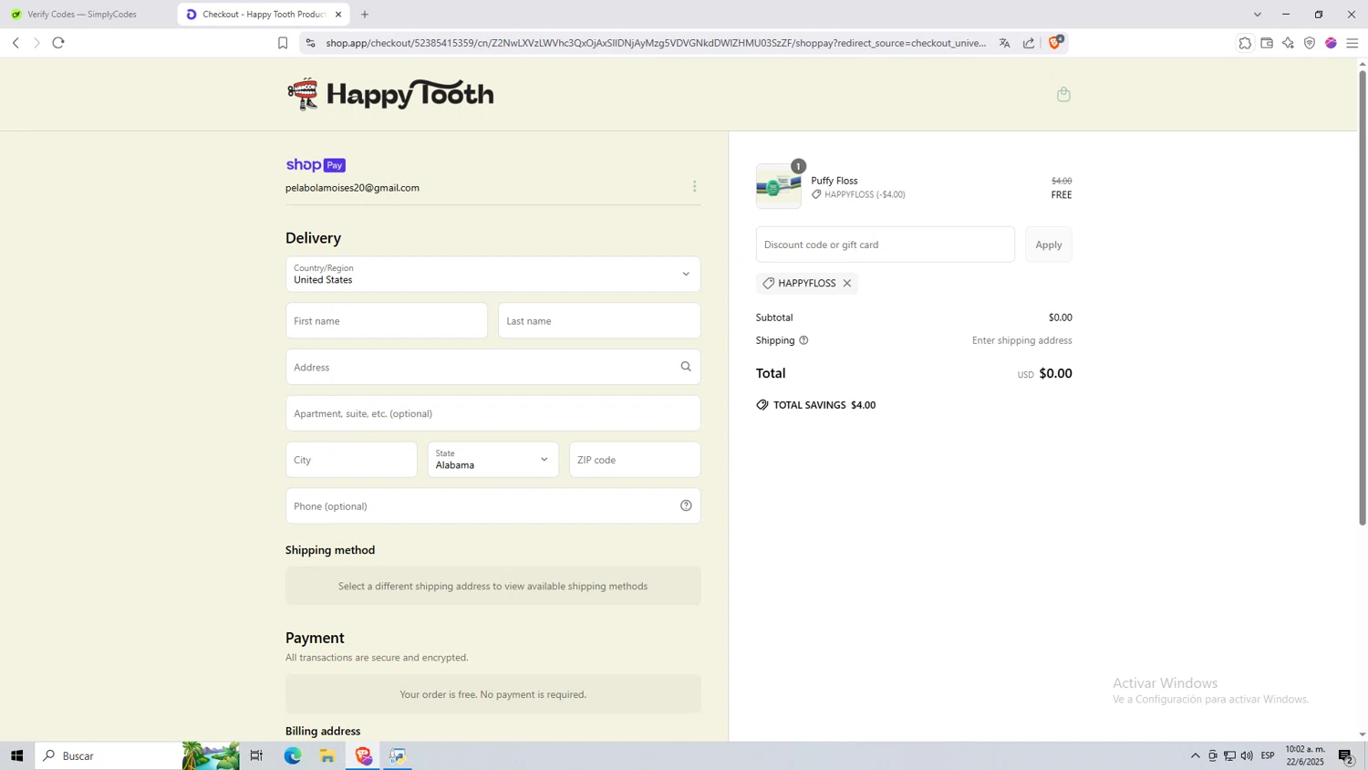Show hidden system tray icons
Screen dimensions: 1368x770
point(1195,755)
